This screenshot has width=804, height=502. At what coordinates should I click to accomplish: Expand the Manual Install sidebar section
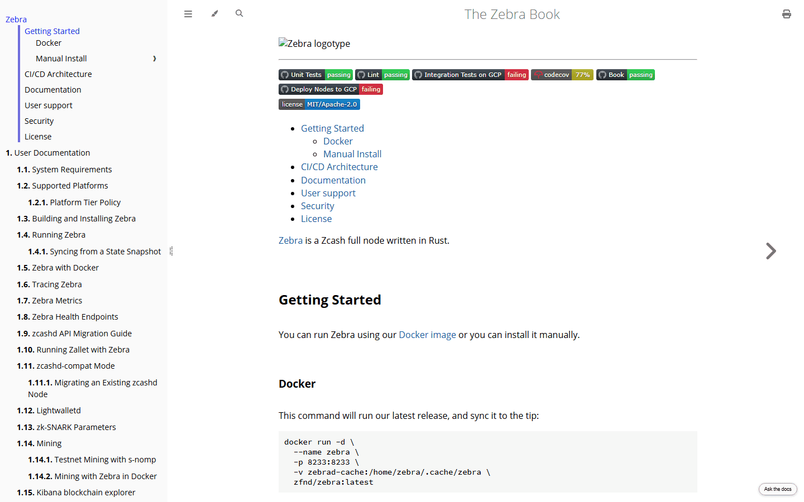155,59
